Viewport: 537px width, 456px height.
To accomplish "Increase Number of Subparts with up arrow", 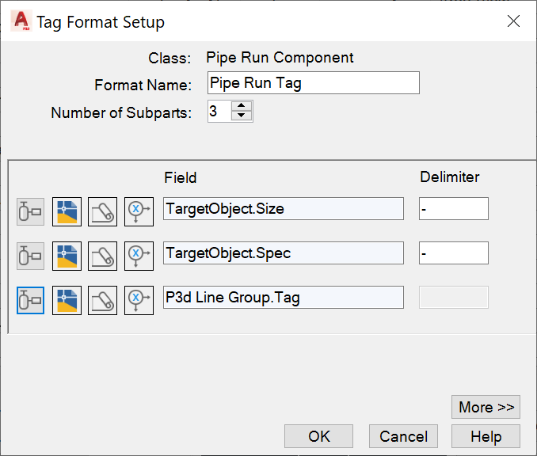I will (x=242, y=106).
